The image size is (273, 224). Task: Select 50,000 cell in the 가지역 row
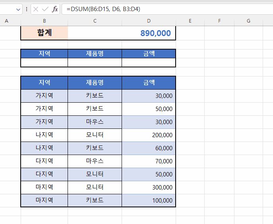pos(149,109)
